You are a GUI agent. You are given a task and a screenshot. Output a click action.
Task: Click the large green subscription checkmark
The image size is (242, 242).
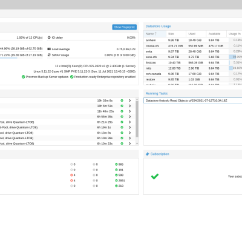pyautogui.click(x=155, y=177)
